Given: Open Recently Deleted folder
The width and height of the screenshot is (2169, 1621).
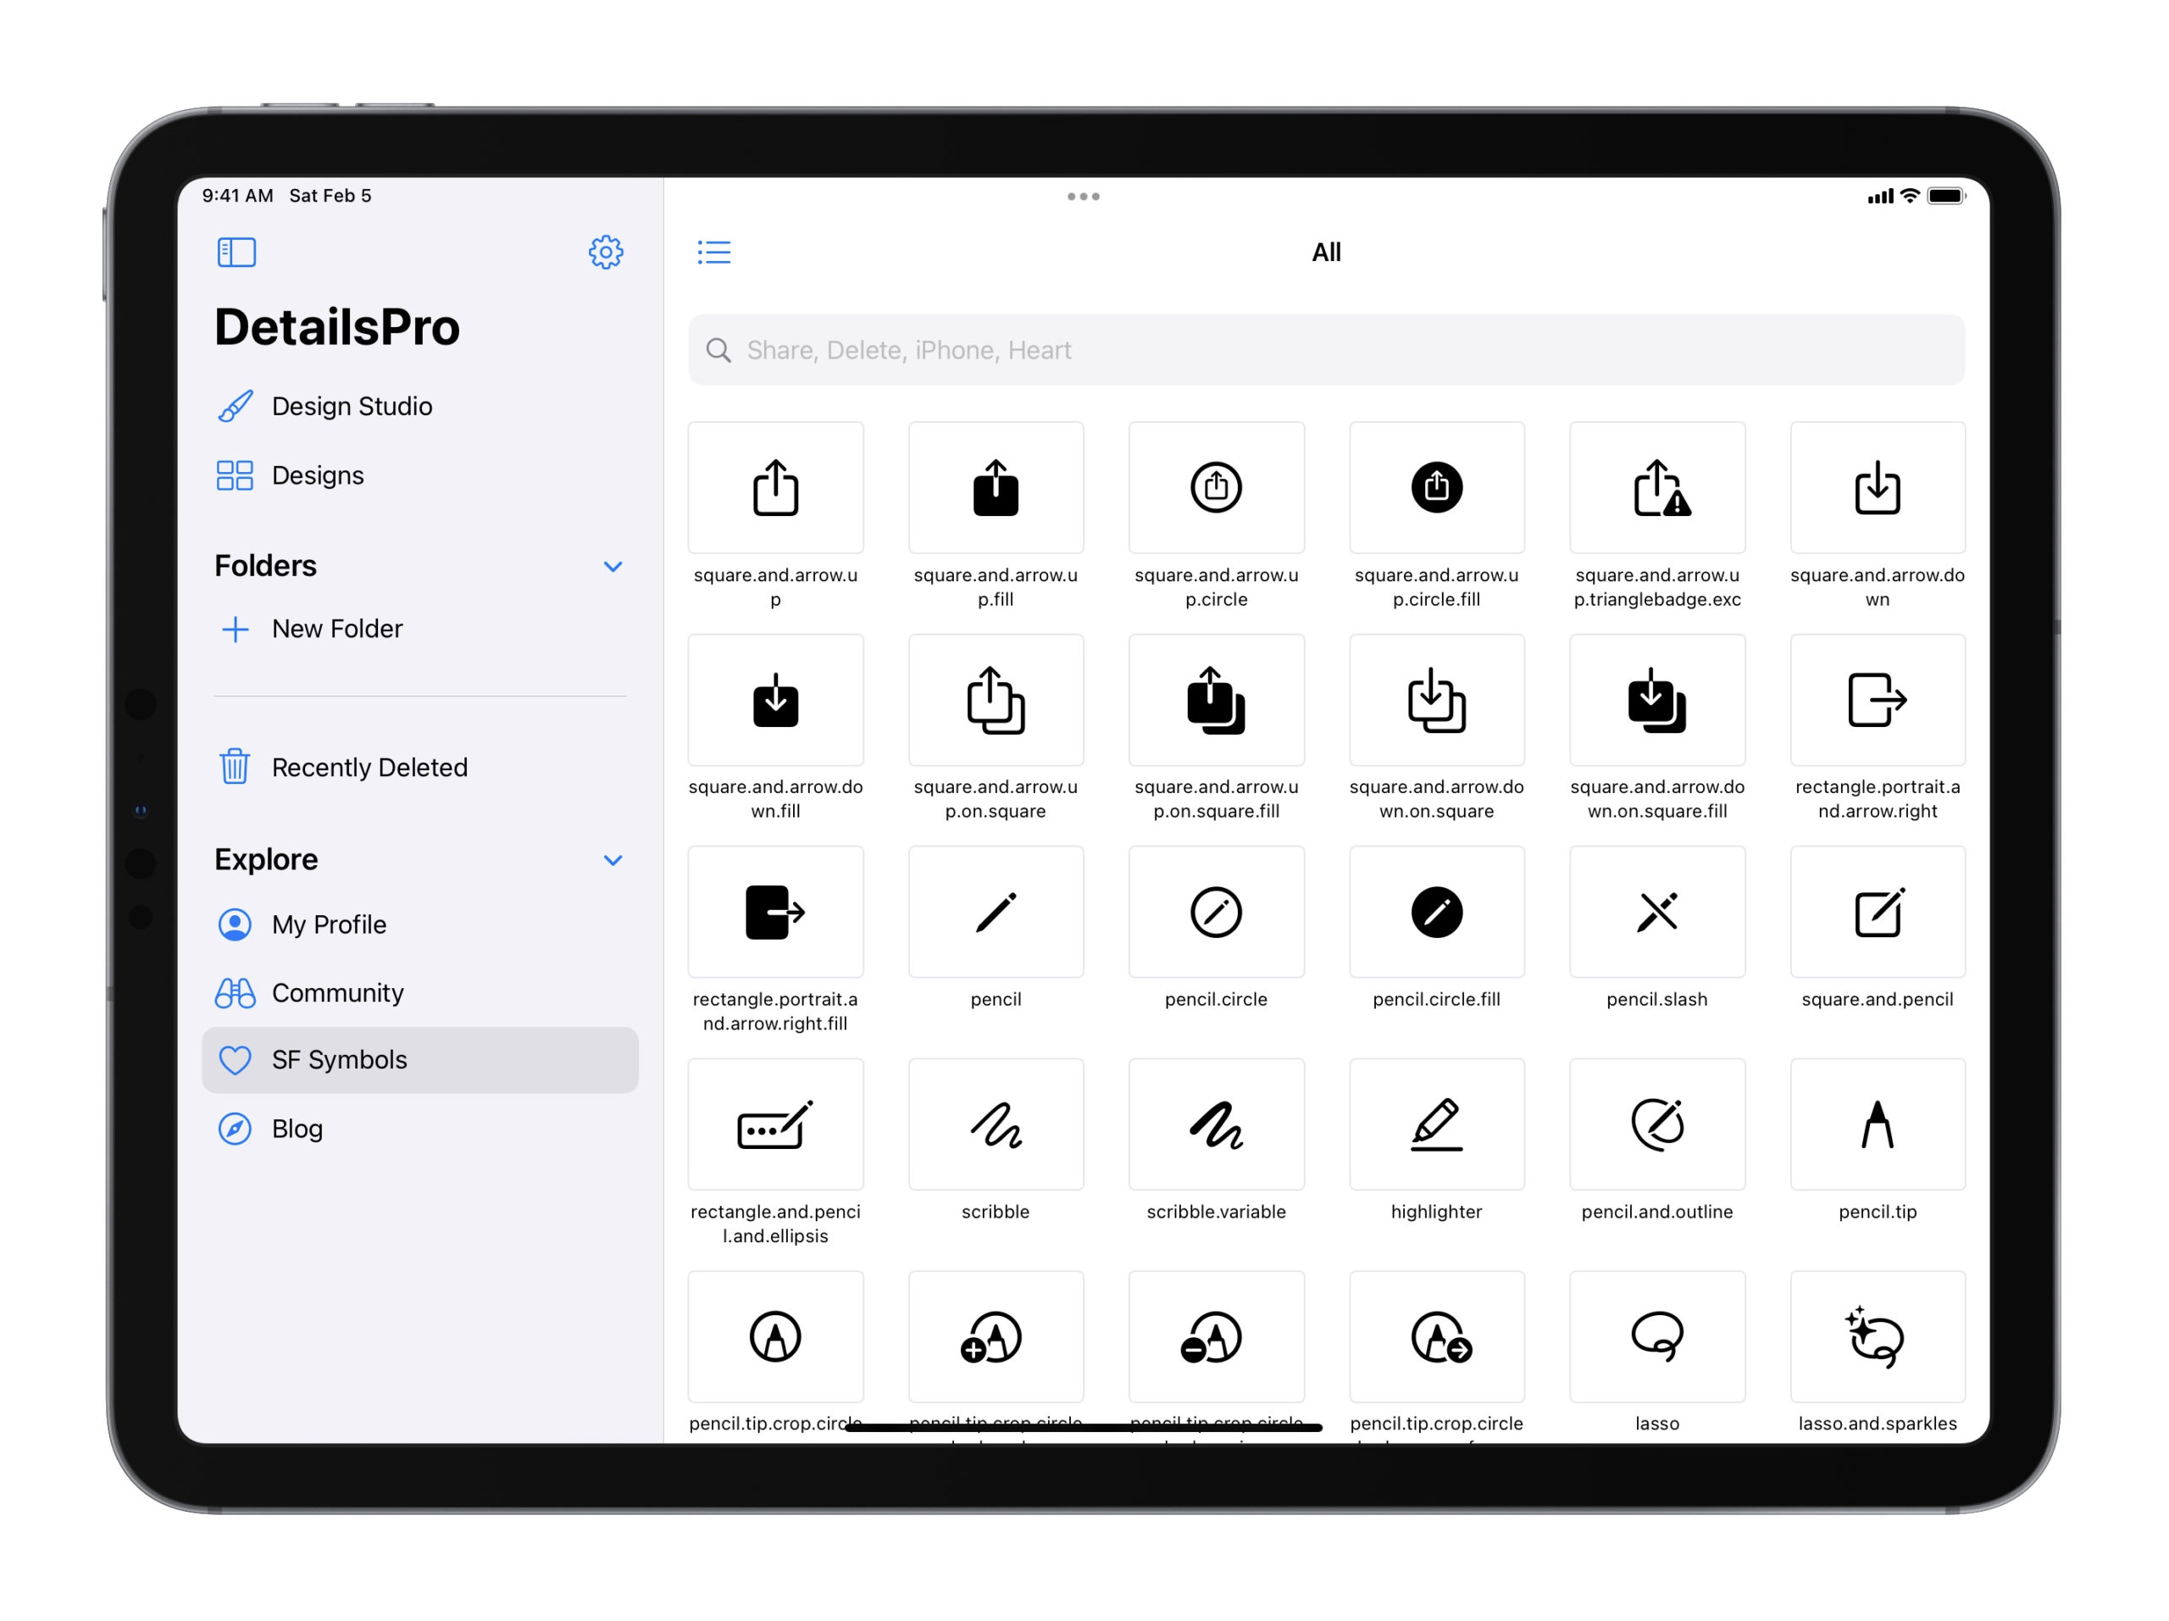Looking at the screenshot, I should (x=371, y=764).
